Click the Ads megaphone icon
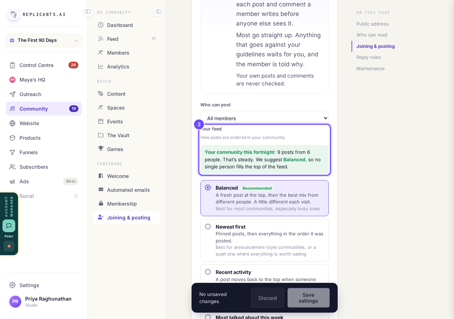Image resolution: width=454 pixels, height=319 pixels. (12, 181)
